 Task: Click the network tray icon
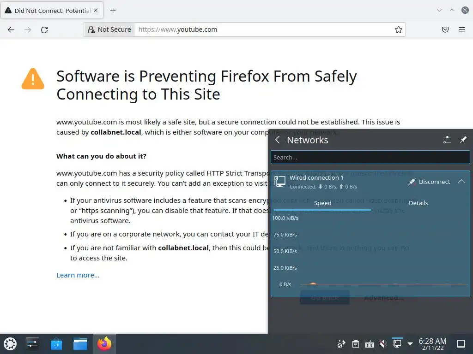397,344
